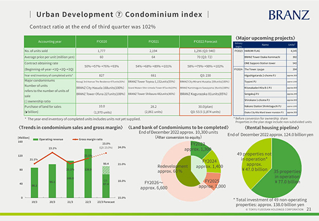The image size is (319, 221).
Task: Click the 'Purchase of land for sales' row label
Action: tap(43, 107)
